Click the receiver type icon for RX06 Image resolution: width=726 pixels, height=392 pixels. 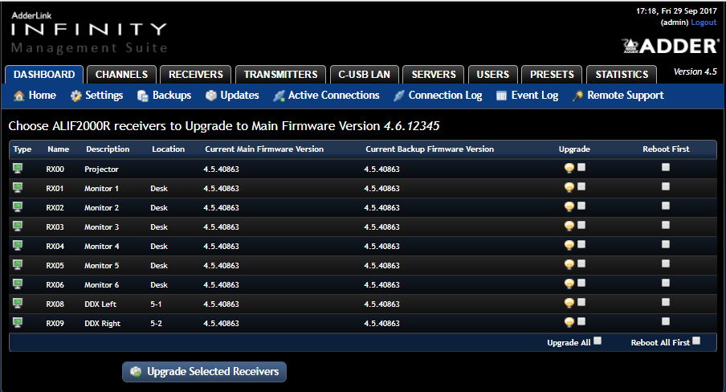(x=18, y=284)
